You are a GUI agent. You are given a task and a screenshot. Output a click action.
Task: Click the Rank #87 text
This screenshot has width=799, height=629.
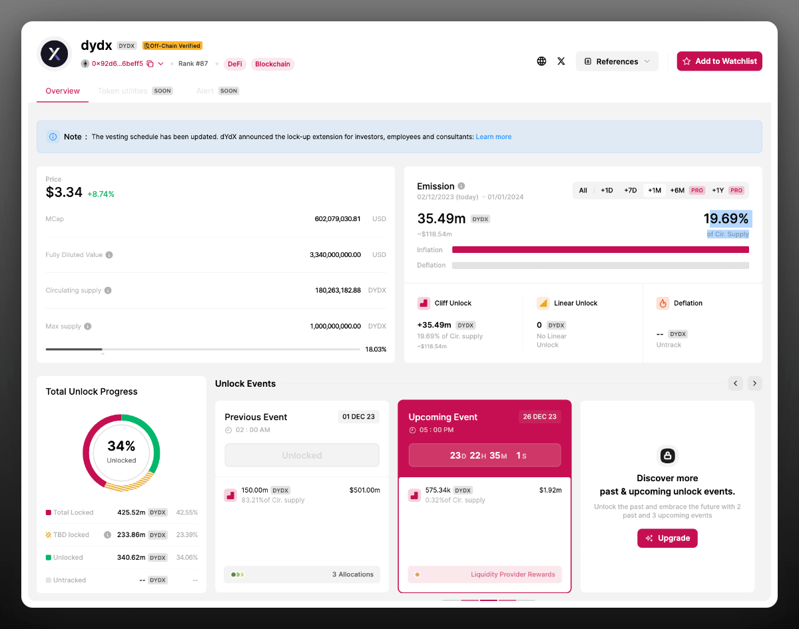(193, 64)
